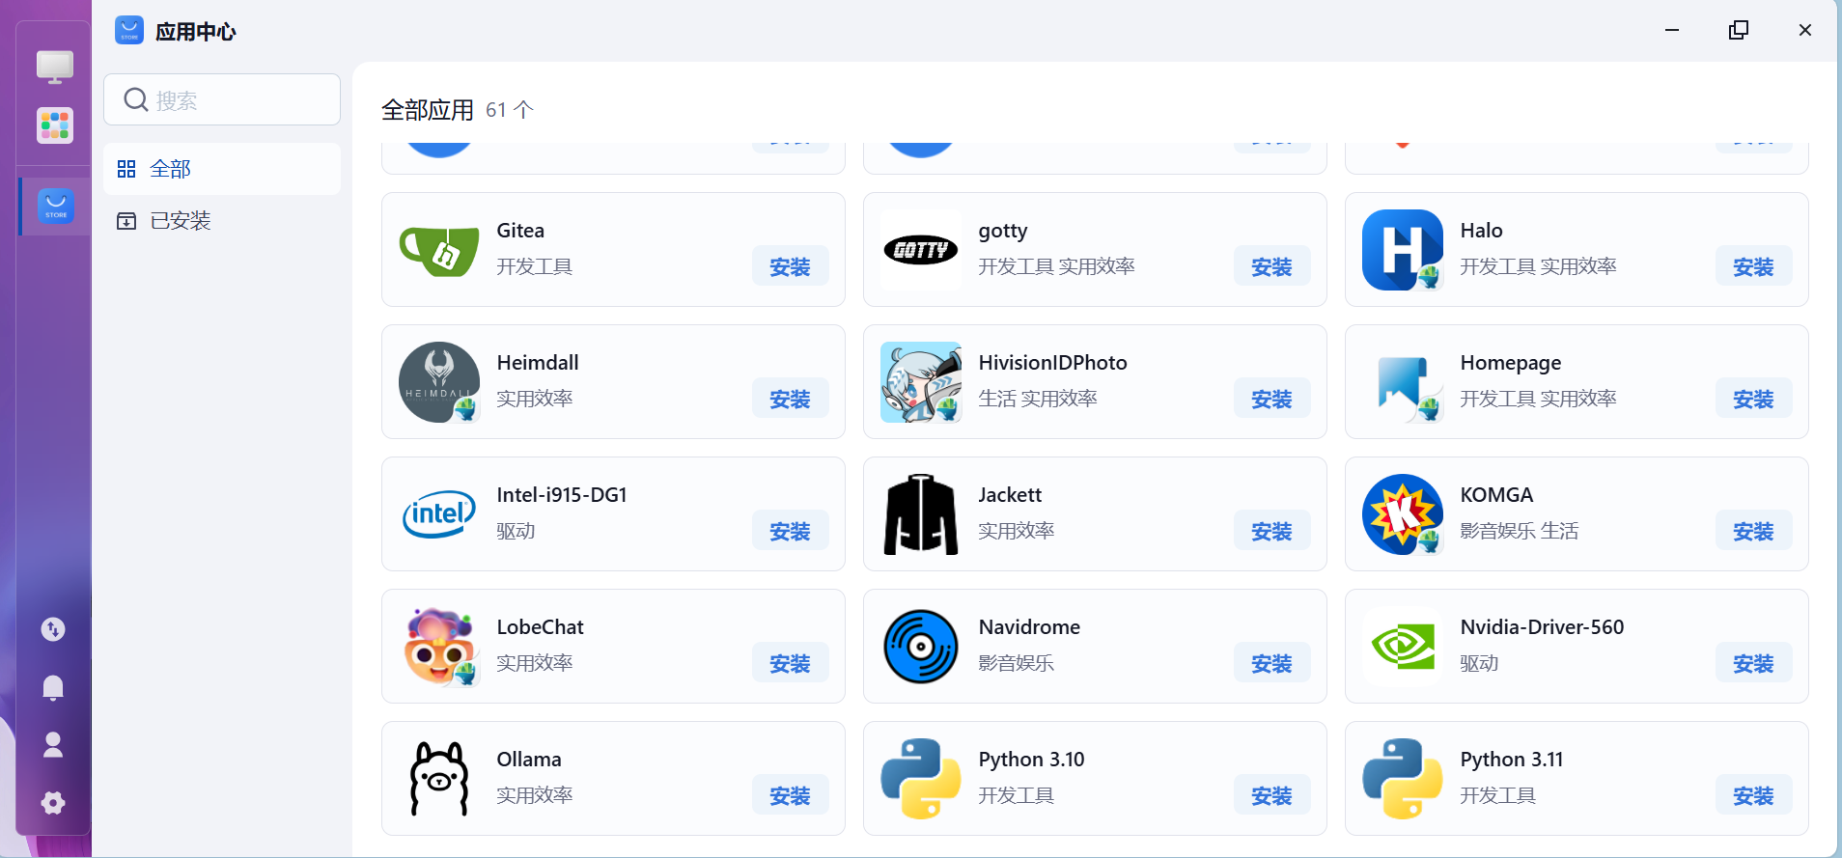The height and width of the screenshot is (858, 1842).
Task: Select the 全部 category tab
Action: (222, 169)
